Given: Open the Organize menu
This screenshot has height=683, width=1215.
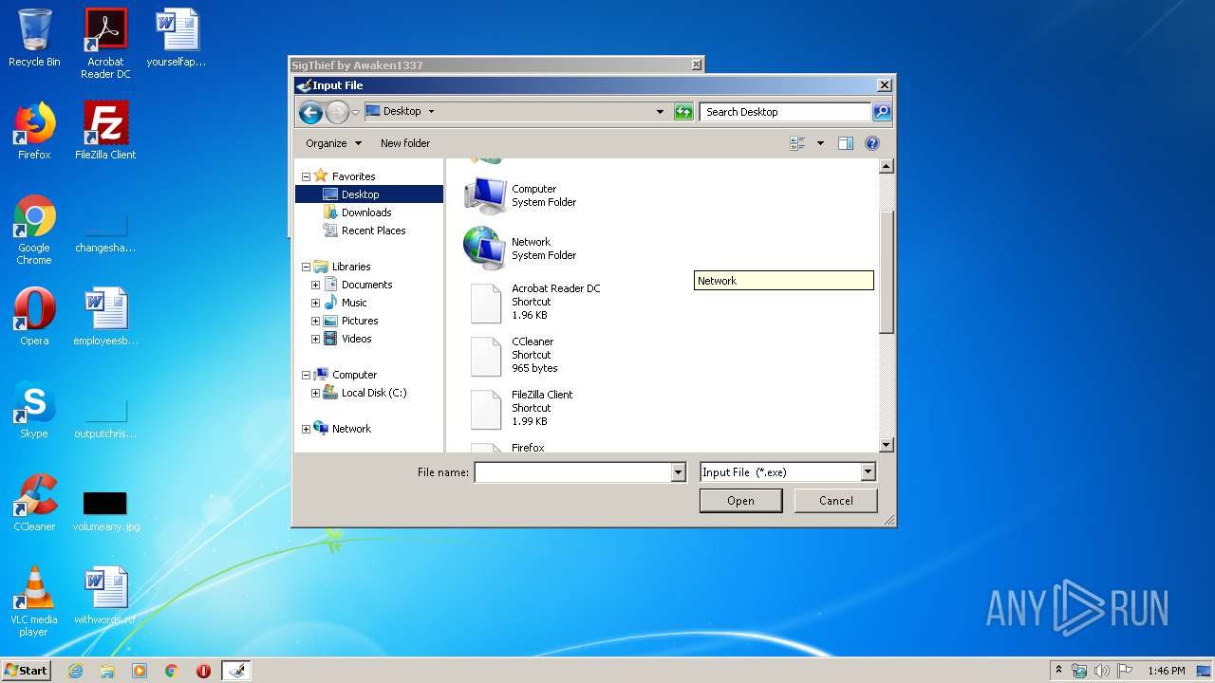Looking at the screenshot, I should click(333, 143).
